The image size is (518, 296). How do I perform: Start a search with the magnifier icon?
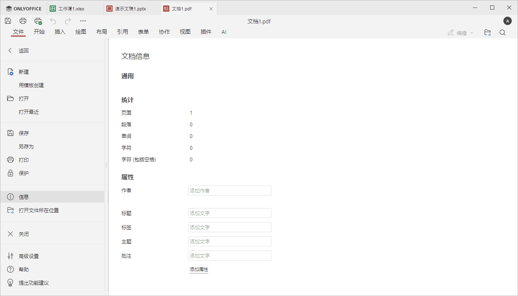click(x=503, y=32)
